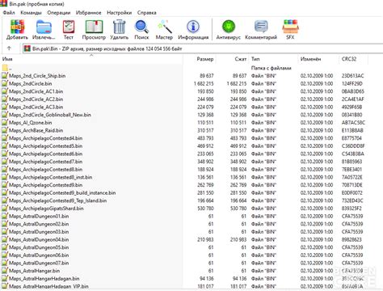This screenshot has height=291, width=383.
Task: Run the Тест archive test tool
Action: (x=69, y=27)
